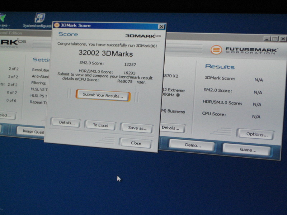
Task: Close the main 3DMark06 window
Action: point(283,39)
